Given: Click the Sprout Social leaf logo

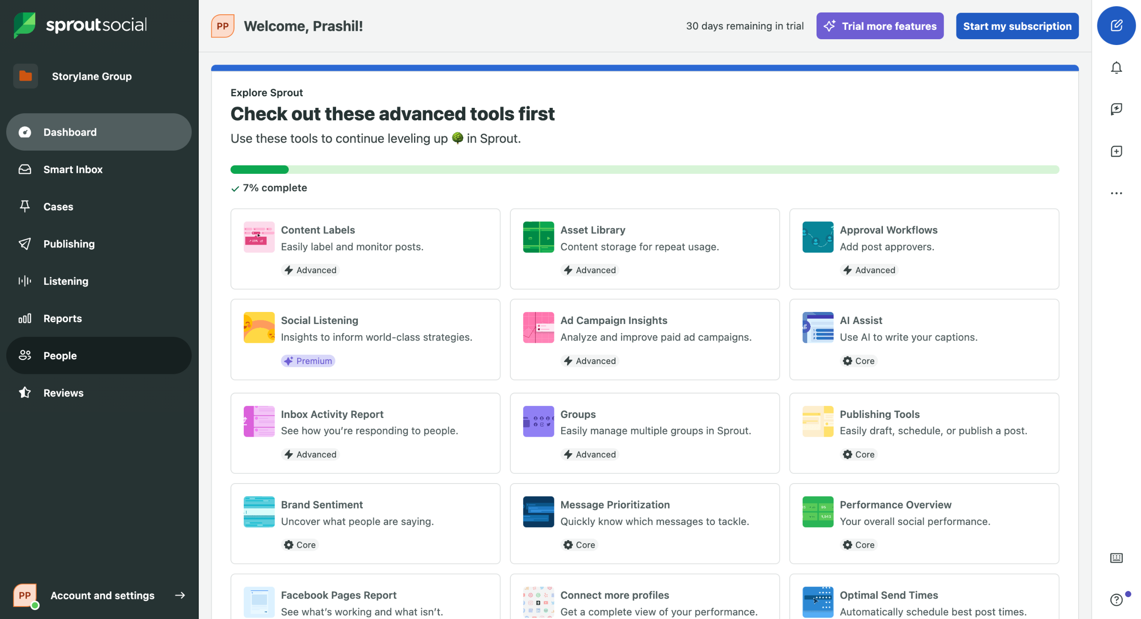Looking at the screenshot, I should [25, 25].
